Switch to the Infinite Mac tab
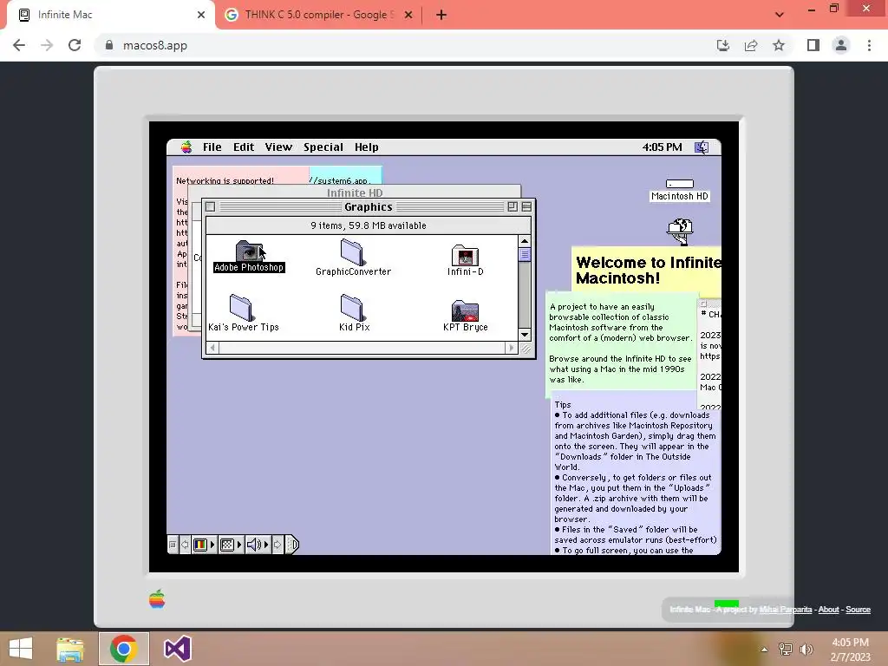This screenshot has width=888, height=666. pos(111,15)
